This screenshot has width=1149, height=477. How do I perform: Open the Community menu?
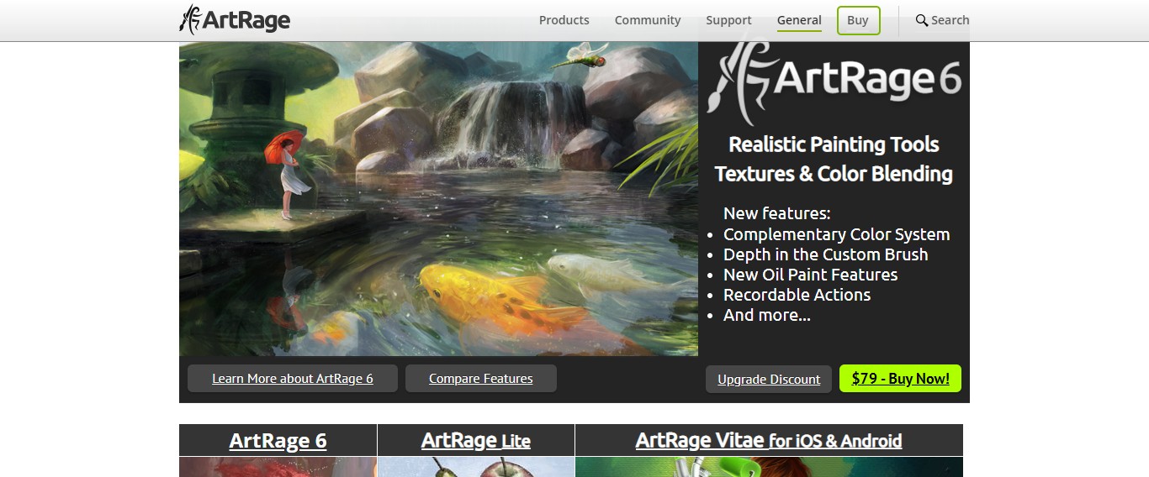648,20
